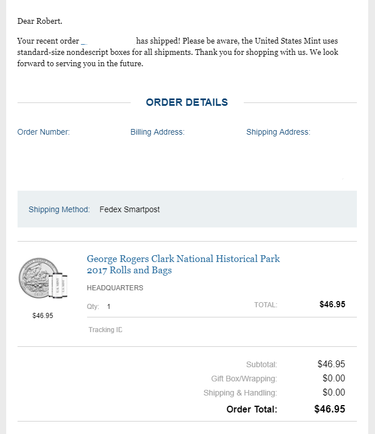Viewport: 375px width, 434px height.
Task: Click the Order Total label
Action: coord(252,410)
